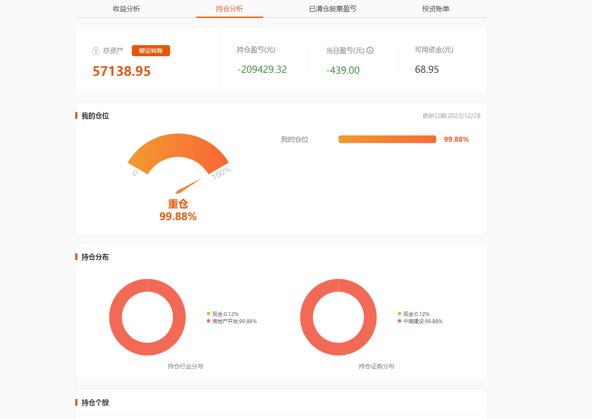Image resolution: width=592 pixels, height=419 pixels.
Task: Click the 中南建设:99.88% legend entry
Action: tap(420, 321)
